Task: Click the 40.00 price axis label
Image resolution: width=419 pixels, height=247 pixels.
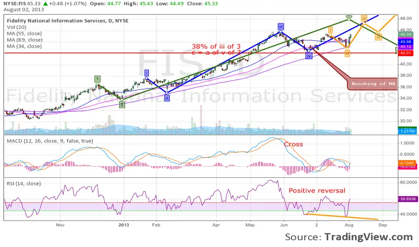Action: (406, 64)
